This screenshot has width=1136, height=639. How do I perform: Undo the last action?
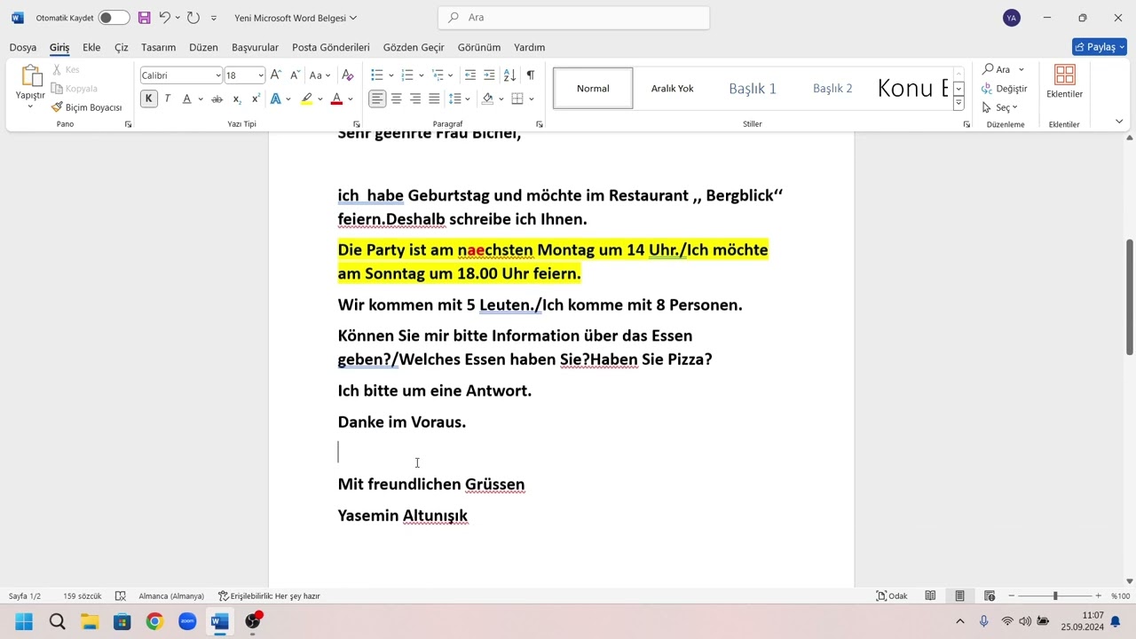pos(164,18)
